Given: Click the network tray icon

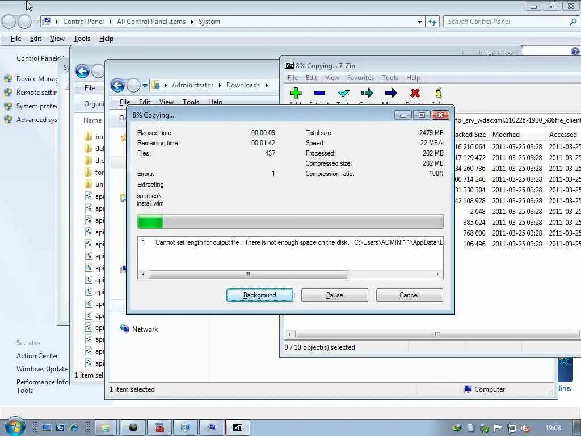Looking at the screenshot, I should point(512,428).
